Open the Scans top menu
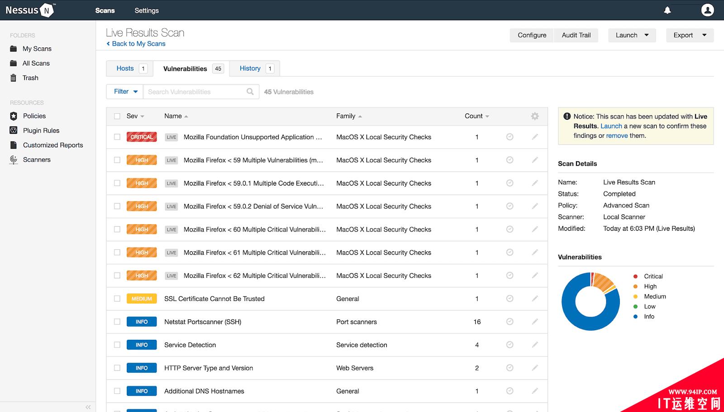The height and width of the screenshot is (412, 724). 105,10
